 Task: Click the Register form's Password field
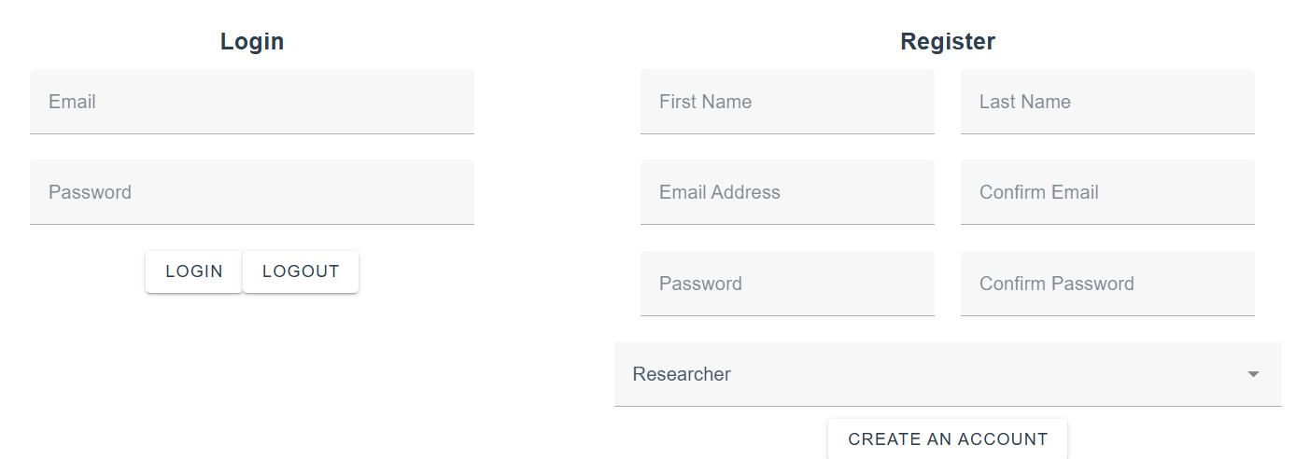click(x=787, y=284)
